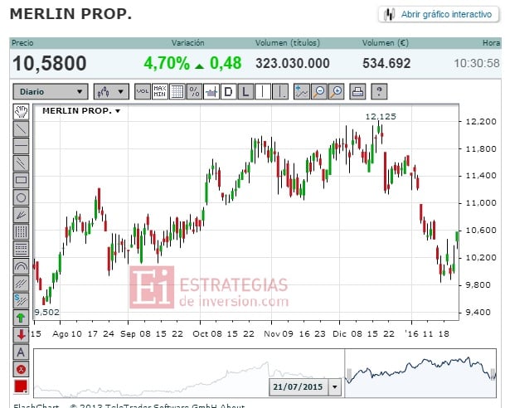Place a green up arrow marker
Image resolution: width=505 pixels, height=408 pixels.
21,318
